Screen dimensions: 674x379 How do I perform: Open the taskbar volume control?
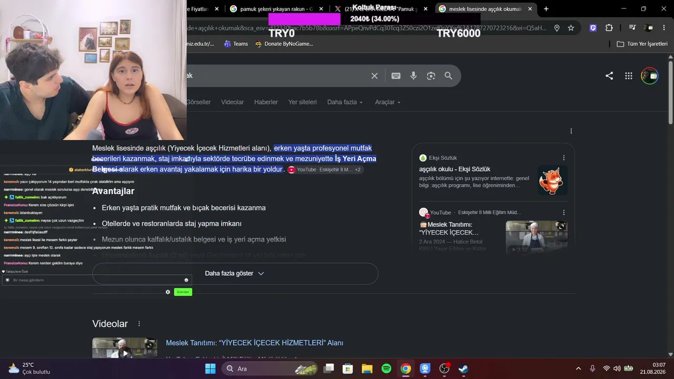pyautogui.click(x=617, y=368)
